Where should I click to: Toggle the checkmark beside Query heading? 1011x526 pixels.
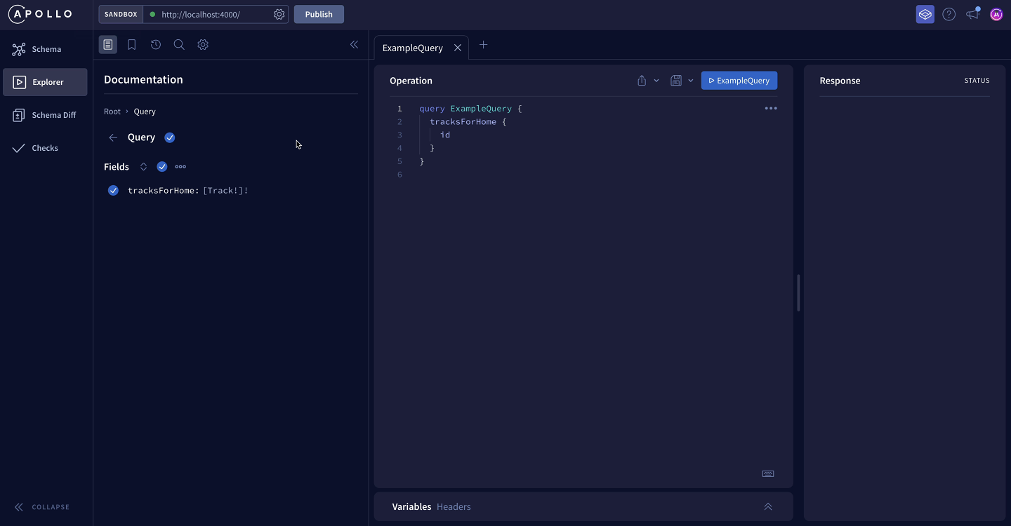[x=169, y=137]
